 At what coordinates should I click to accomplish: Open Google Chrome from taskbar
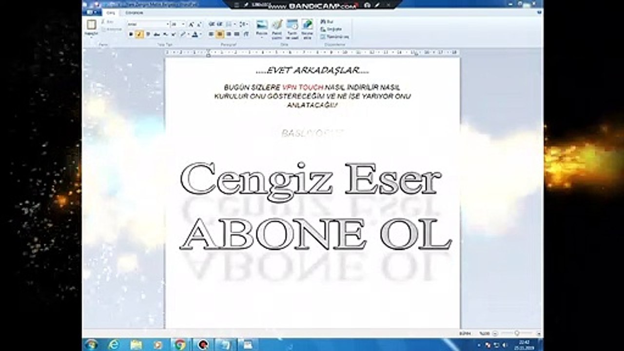pyautogui.click(x=180, y=345)
